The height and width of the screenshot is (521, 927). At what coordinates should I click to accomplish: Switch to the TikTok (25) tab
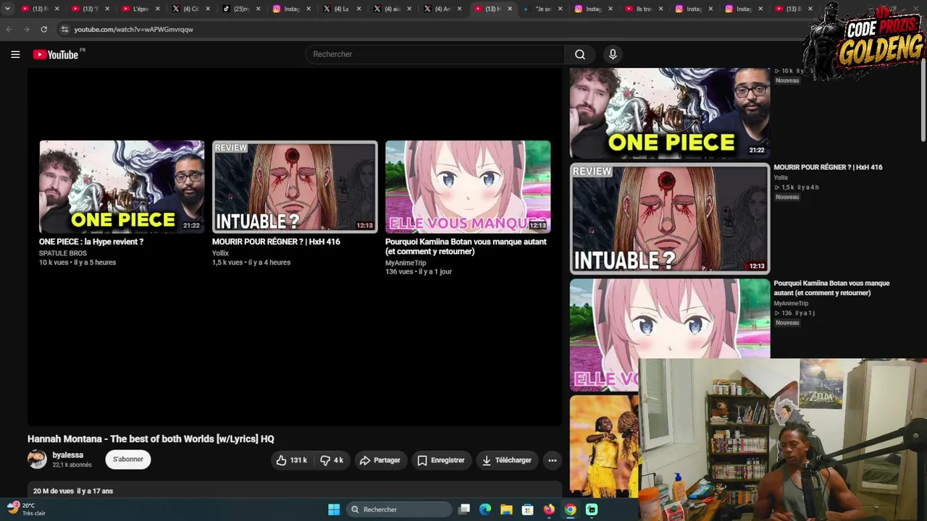pos(241,9)
